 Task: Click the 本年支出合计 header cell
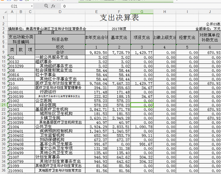96,37
